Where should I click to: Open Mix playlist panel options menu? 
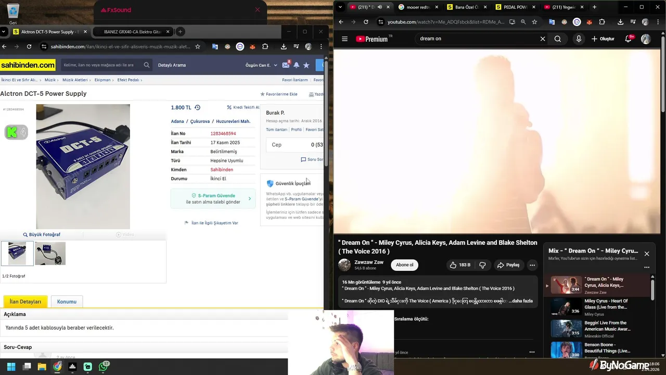point(647,267)
